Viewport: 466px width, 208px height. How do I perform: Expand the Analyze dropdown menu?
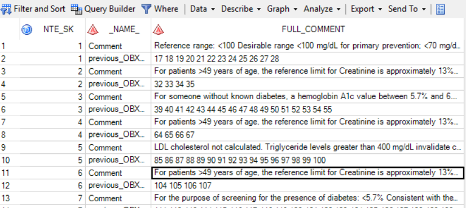pos(322,9)
